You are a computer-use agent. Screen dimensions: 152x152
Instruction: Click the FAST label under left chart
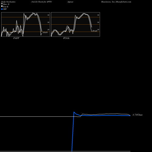coord(16,38)
